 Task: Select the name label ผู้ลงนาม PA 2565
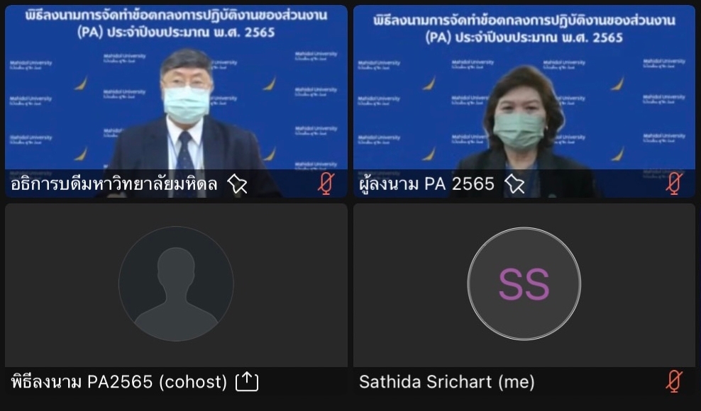[x=427, y=184]
